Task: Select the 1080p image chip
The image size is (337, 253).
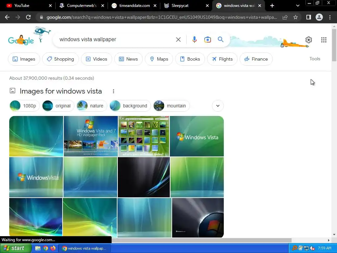Action: [24, 106]
